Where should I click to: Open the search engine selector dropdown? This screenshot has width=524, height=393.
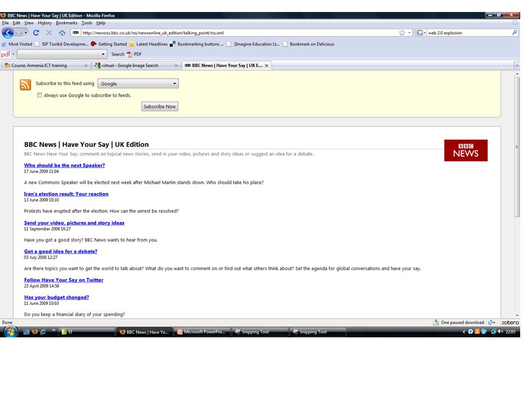(x=421, y=33)
